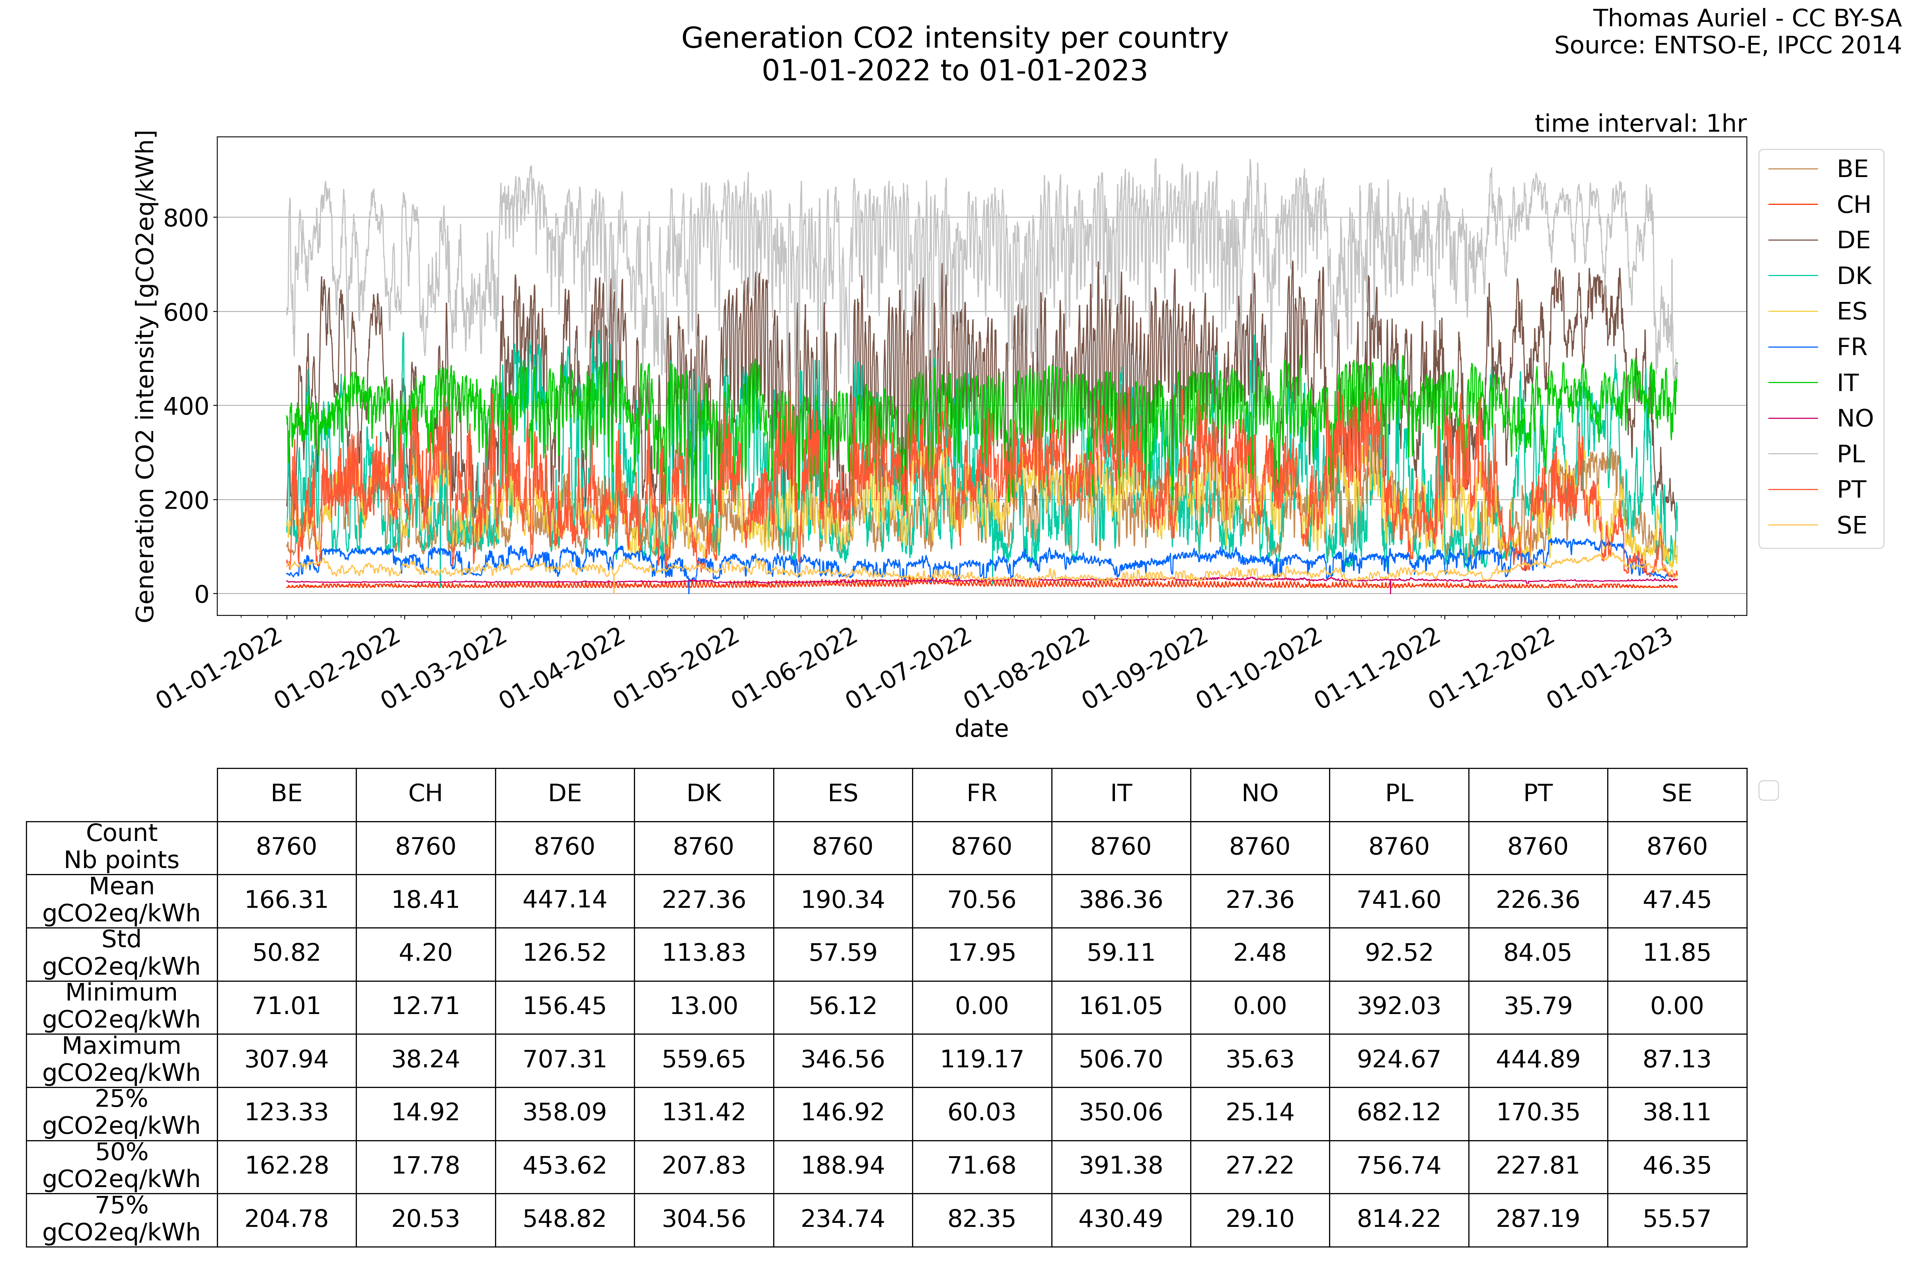Click the FR legend color line

pos(1792,347)
